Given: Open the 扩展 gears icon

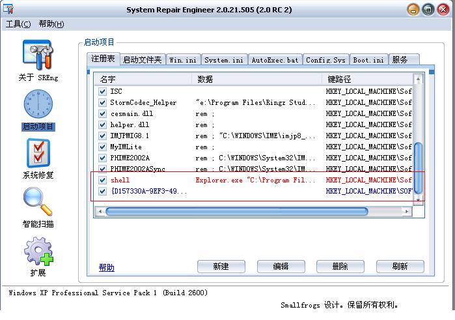Looking at the screenshot, I should 38,250.
